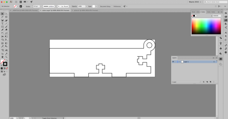Toggle Draw Normal drawing mode
Viewport: 228px width, 119px height.
tap(2, 71)
